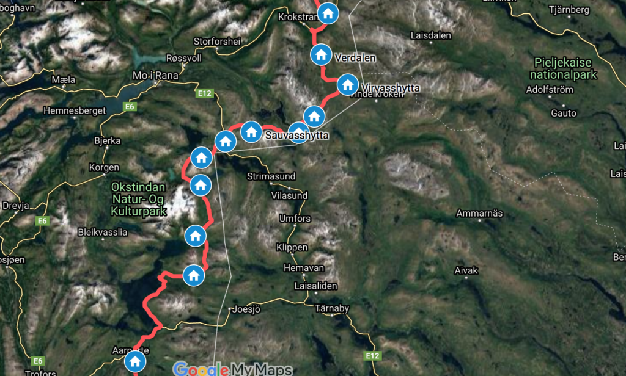The image size is (626, 376).
Task: Open hut marker beside Okstindan glacier
Action: pyautogui.click(x=201, y=185)
